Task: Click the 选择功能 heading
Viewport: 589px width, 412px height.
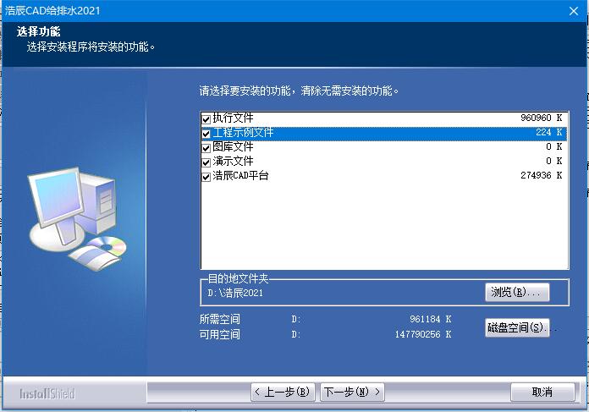Action: [x=38, y=31]
